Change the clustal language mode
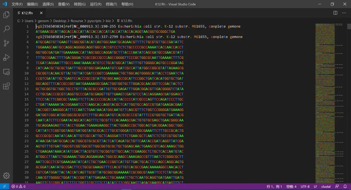This screenshot has height=190, width=351. (x=326, y=186)
